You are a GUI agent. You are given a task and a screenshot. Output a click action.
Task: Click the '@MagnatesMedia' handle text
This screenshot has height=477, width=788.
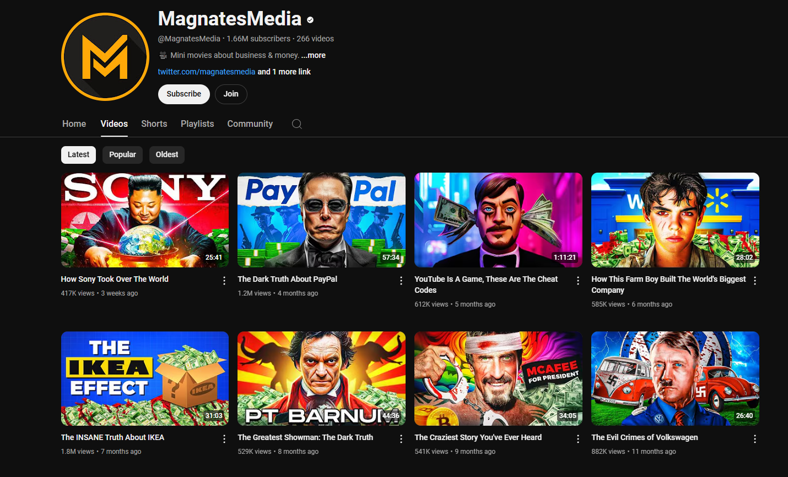point(189,39)
